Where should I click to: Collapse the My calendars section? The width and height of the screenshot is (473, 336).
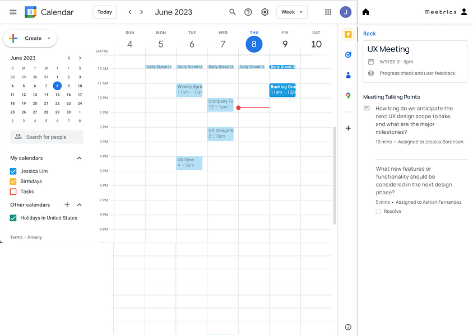80,158
